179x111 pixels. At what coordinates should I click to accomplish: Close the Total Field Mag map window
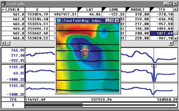click(117, 21)
